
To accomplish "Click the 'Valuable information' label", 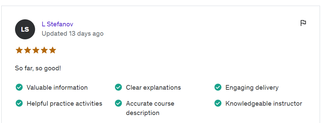I will [x=57, y=87].
